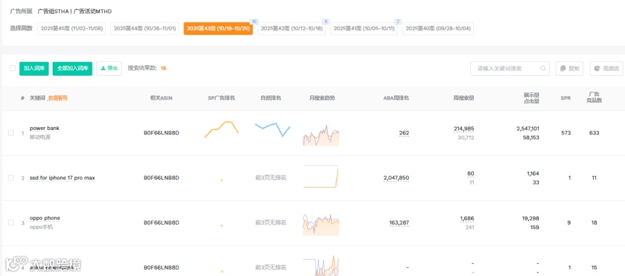This screenshot has height=276, width=625.
Task: Click the search magnifier icon
Action: point(543,68)
